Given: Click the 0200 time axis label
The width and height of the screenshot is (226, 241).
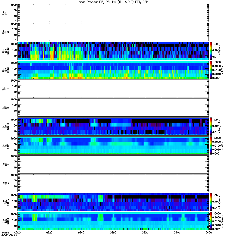Looking at the screenshot, I should tap(18, 233).
